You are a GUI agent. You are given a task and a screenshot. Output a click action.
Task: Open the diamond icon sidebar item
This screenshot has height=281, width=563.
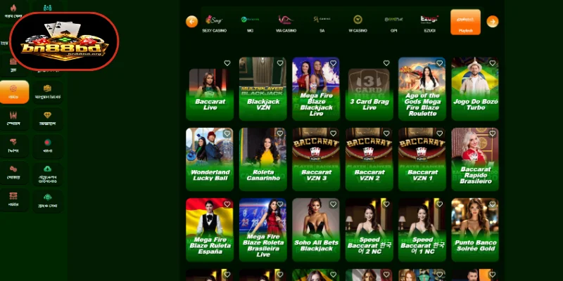click(x=47, y=119)
